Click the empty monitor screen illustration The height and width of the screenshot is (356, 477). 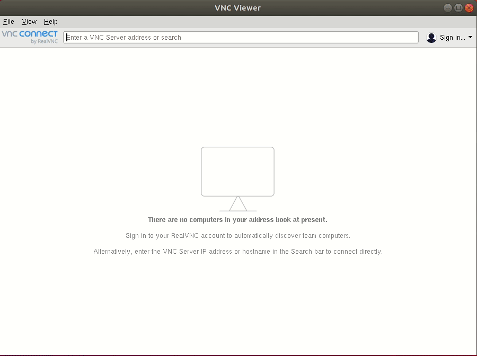coord(237,171)
